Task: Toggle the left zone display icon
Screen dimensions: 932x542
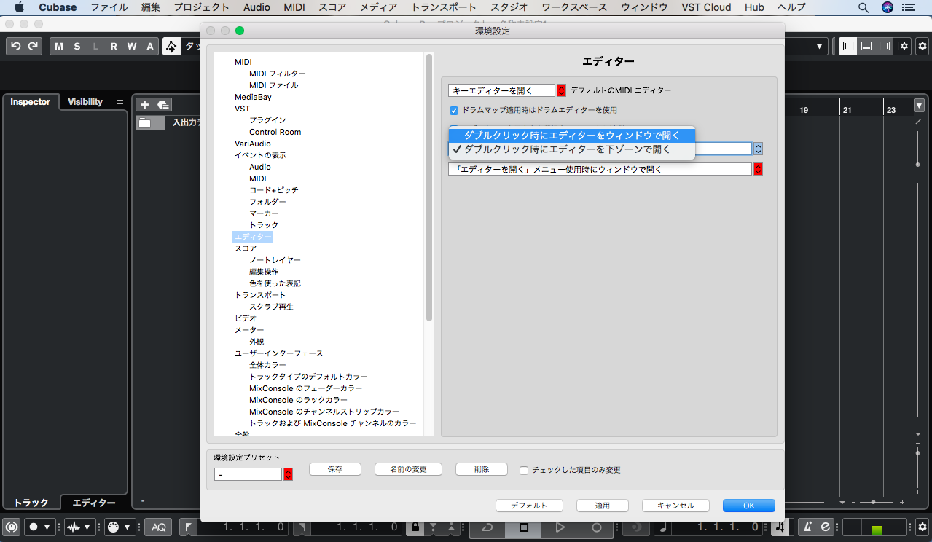Action: point(848,46)
